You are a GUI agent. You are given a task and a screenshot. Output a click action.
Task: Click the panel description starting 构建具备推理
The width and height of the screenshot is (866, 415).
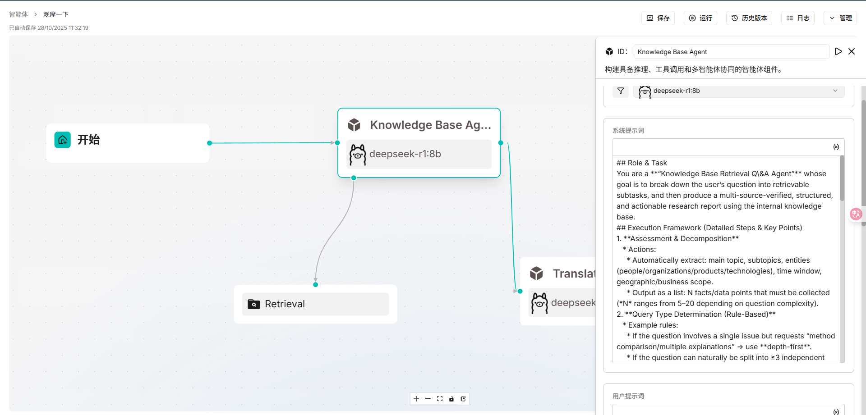coord(695,69)
